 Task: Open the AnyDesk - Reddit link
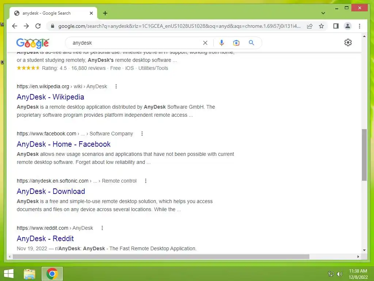coord(45,239)
